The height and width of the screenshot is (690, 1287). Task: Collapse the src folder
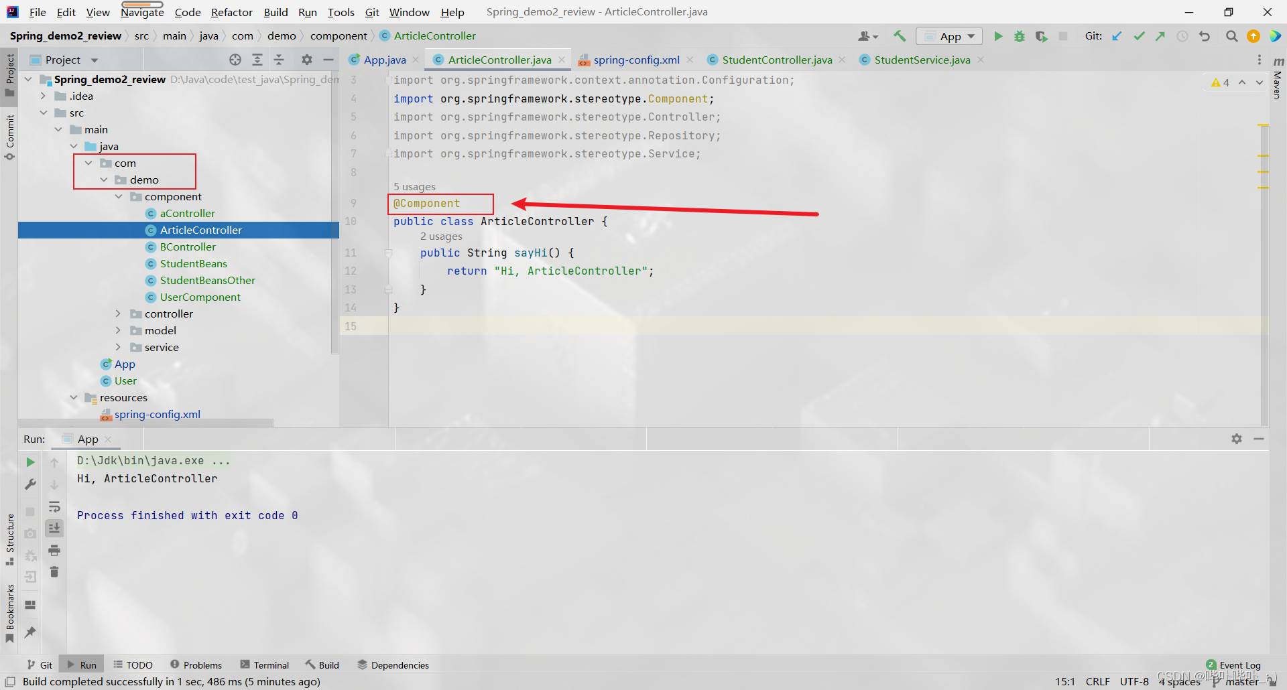44,113
